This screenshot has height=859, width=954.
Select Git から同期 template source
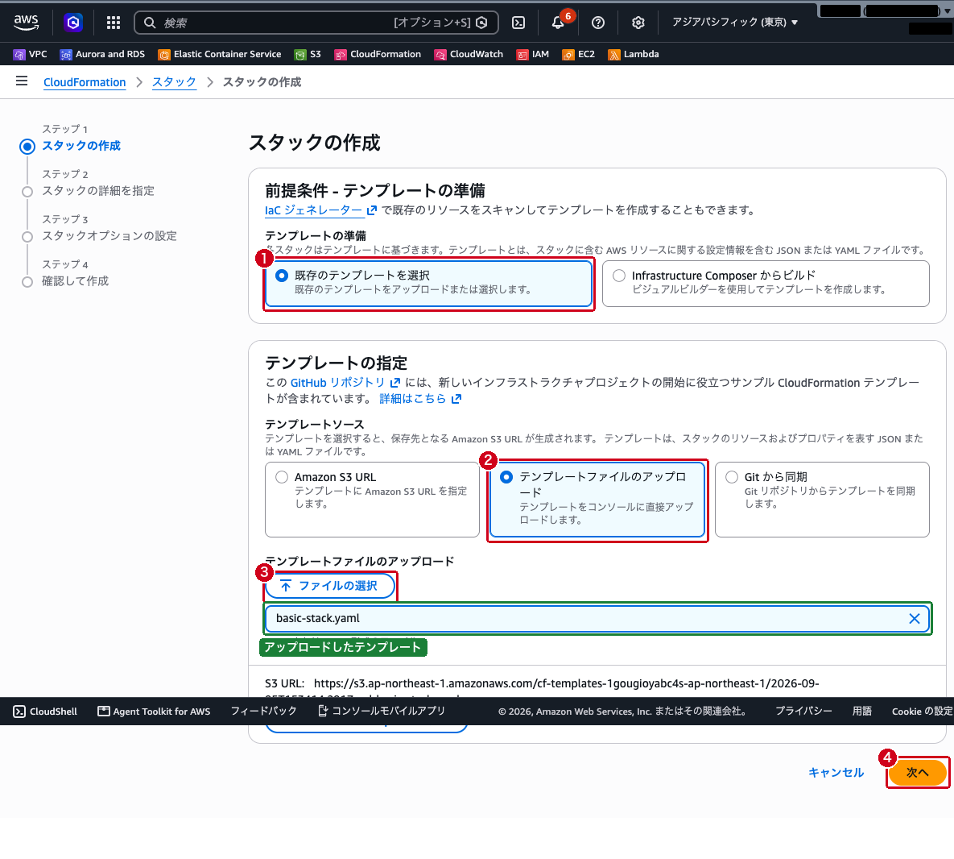click(822, 500)
